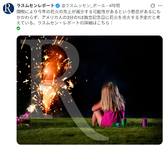Click the green firework tube beside girl
This screenshot has height=146, width=165.
[x=124, y=122]
